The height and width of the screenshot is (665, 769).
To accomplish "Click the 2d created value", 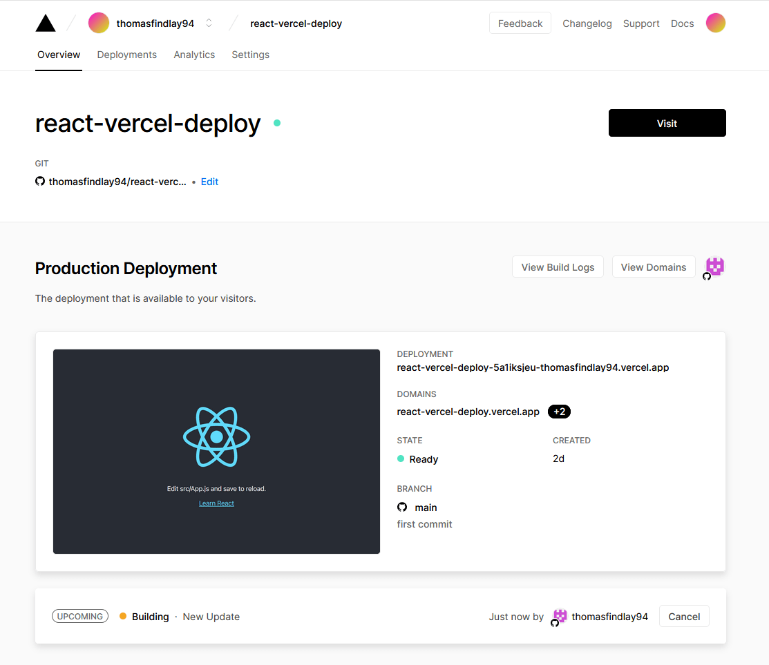I will click(x=558, y=459).
